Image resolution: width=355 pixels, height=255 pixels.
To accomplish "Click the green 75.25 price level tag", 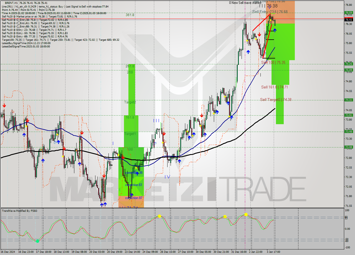I will coord(349,64).
